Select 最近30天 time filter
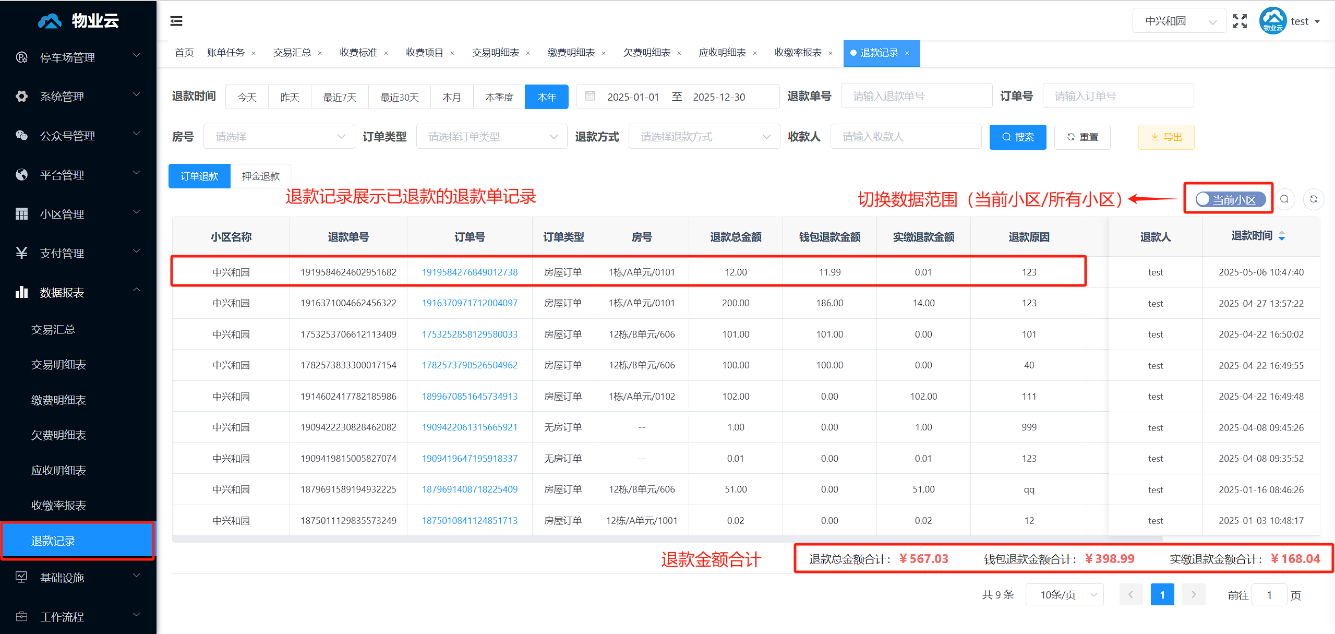 tap(400, 97)
